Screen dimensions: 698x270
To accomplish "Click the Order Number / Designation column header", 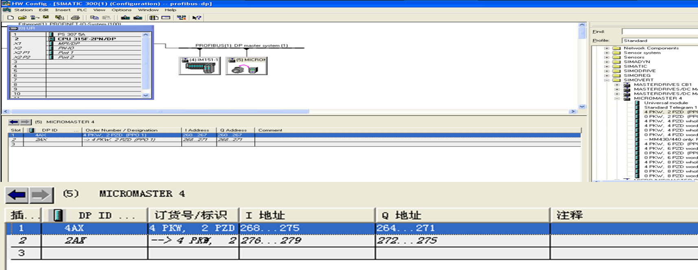I will [131, 130].
